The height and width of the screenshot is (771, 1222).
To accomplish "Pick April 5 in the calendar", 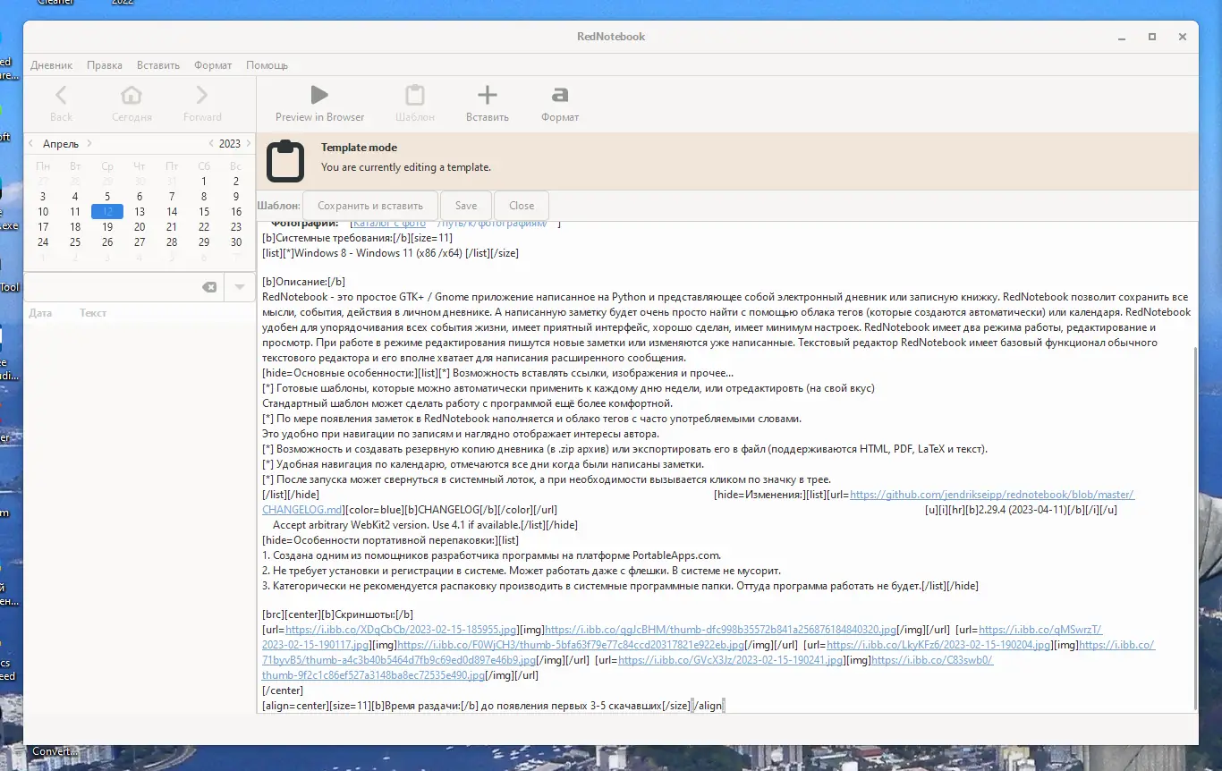I will click(107, 197).
